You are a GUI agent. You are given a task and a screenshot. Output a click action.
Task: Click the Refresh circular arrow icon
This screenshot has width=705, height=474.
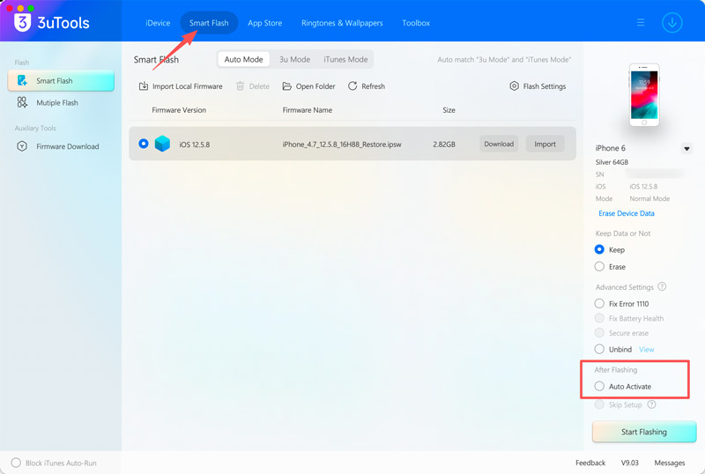pyautogui.click(x=352, y=85)
